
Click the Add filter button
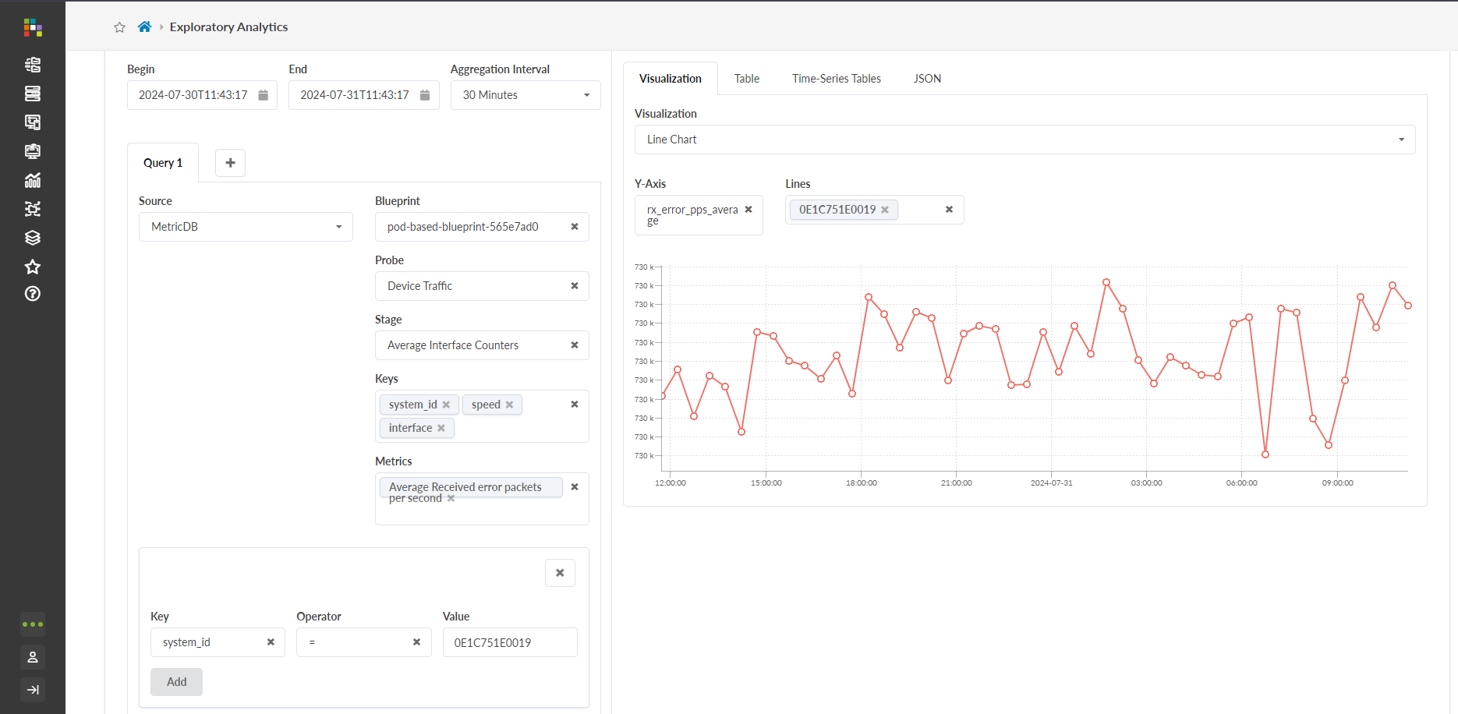(x=176, y=682)
